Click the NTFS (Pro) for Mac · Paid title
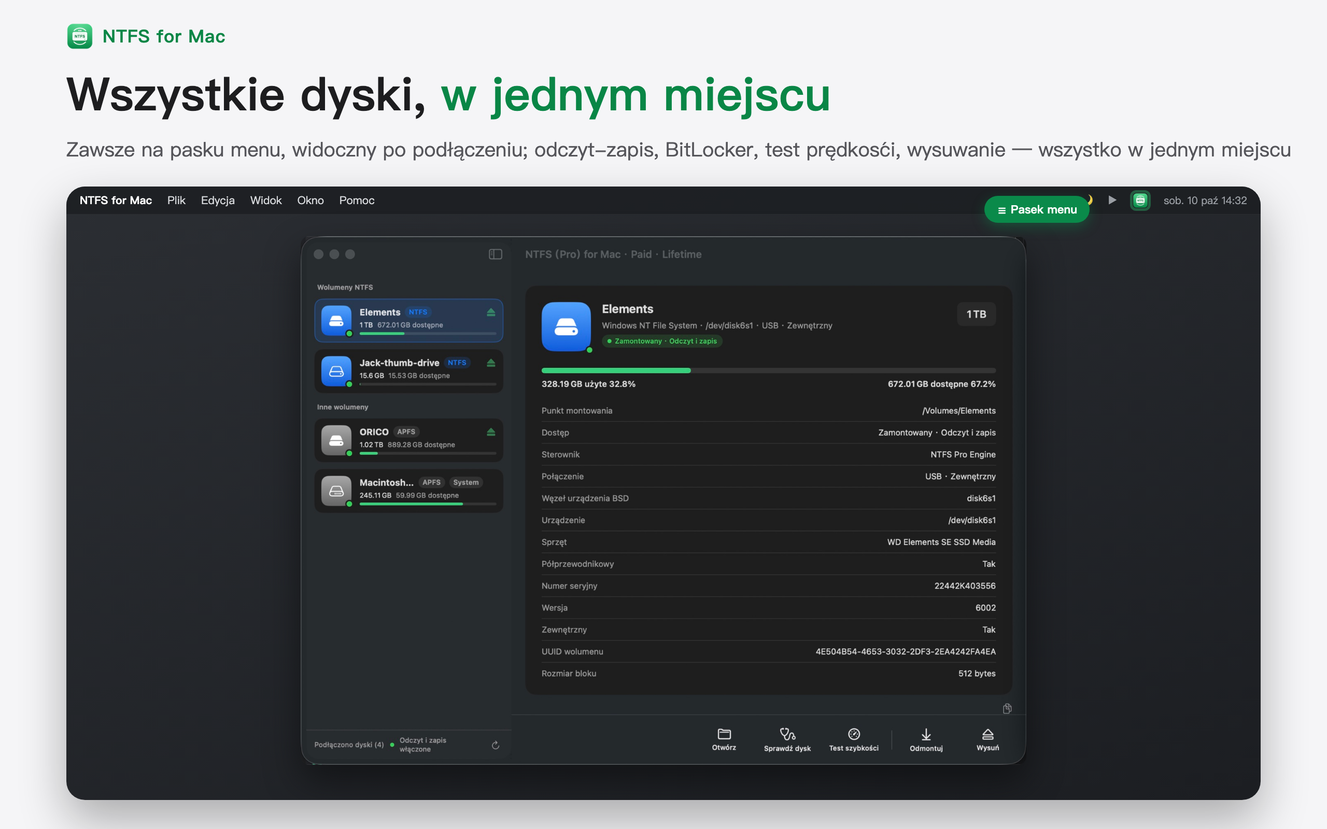 pyautogui.click(x=613, y=254)
